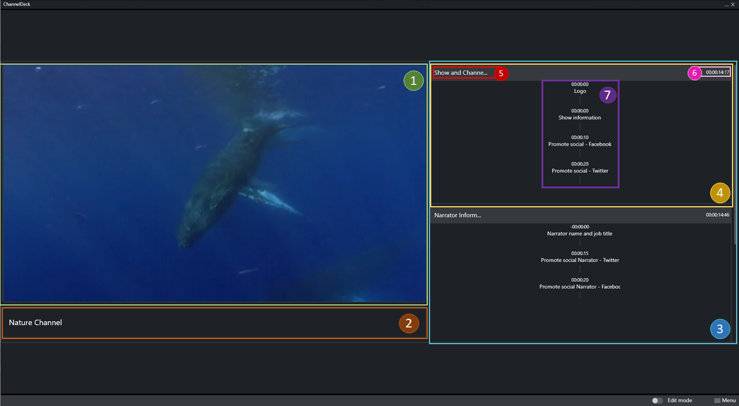The image size is (739, 406).
Task: Click the 00:00:14:17 timer
Action: pos(717,73)
